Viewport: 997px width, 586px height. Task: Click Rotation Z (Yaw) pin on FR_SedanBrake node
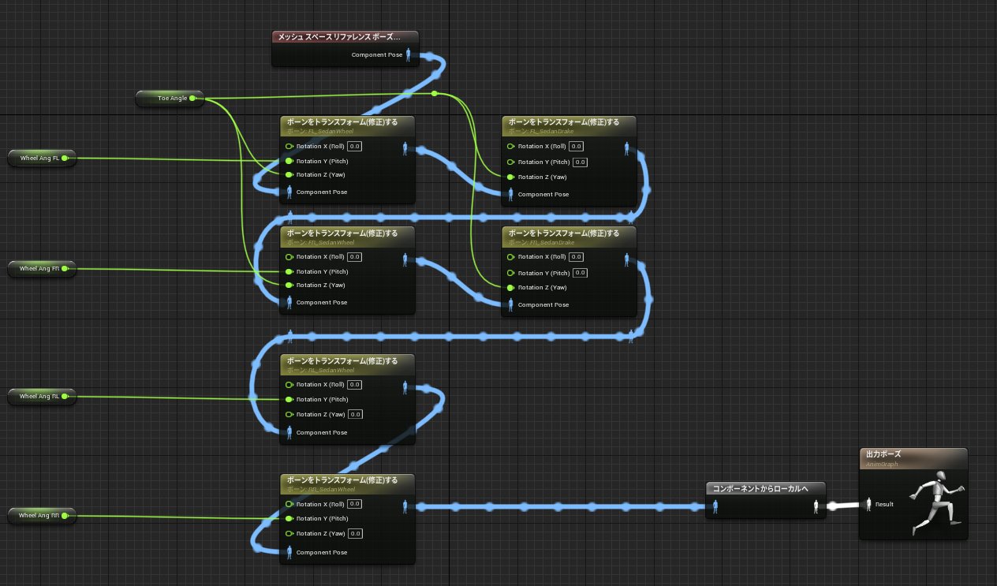pyautogui.click(x=510, y=287)
